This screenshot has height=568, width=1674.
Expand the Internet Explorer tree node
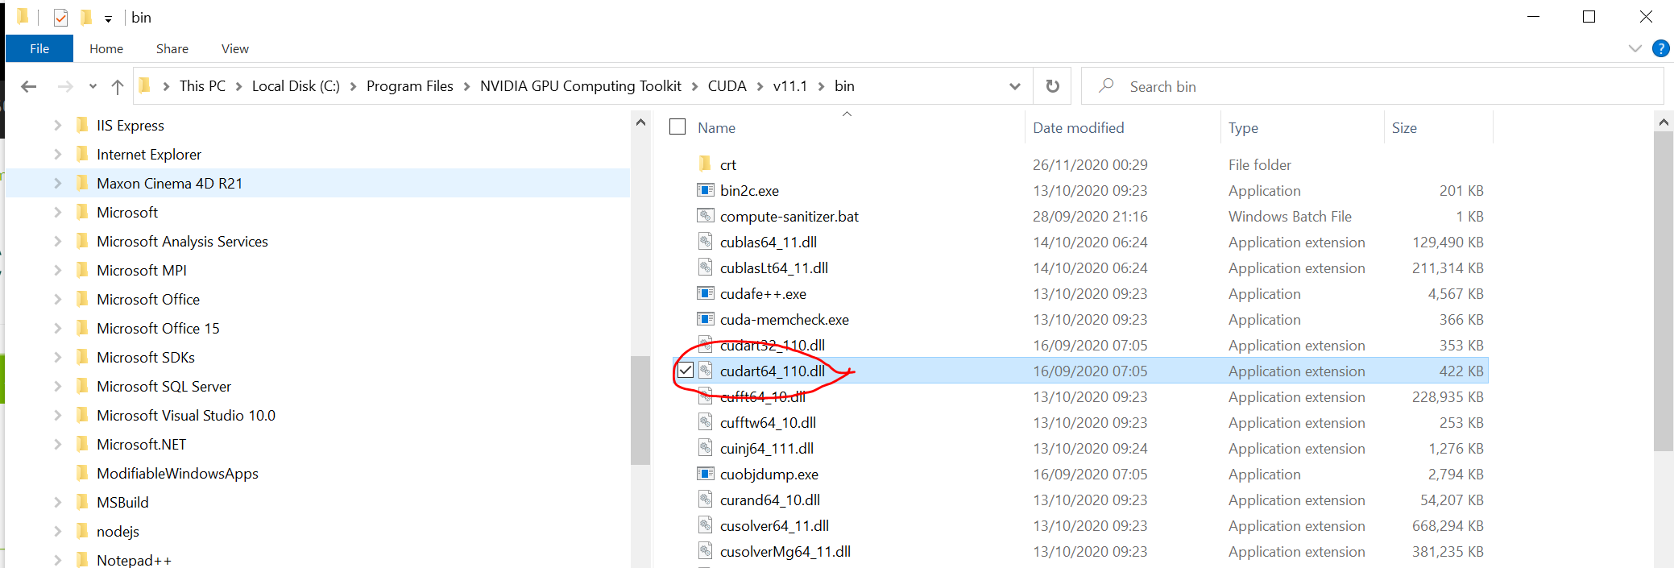(x=57, y=154)
